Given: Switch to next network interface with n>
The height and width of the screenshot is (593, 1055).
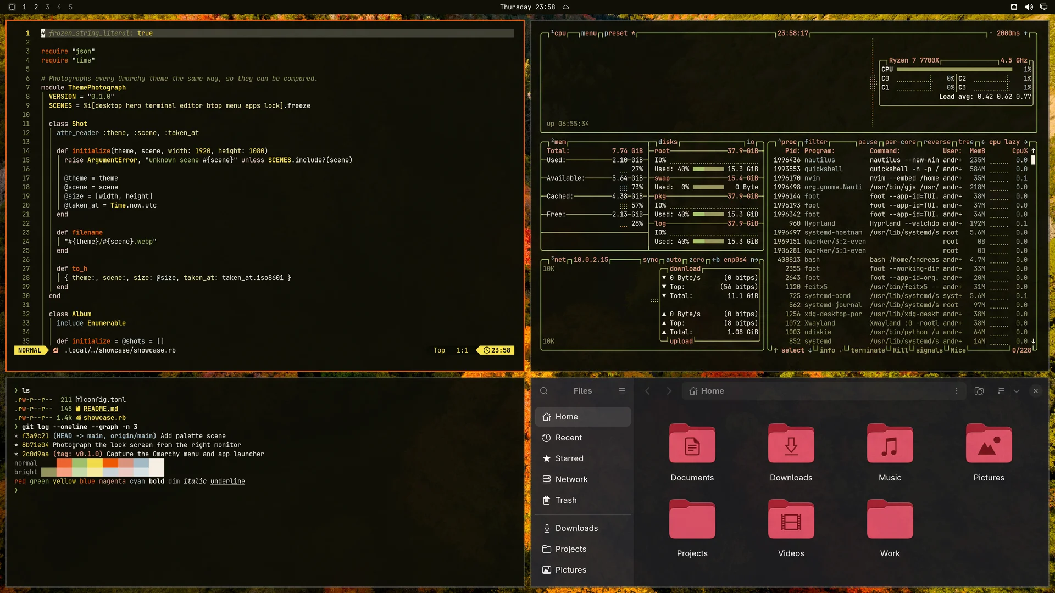Looking at the screenshot, I should coord(754,260).
